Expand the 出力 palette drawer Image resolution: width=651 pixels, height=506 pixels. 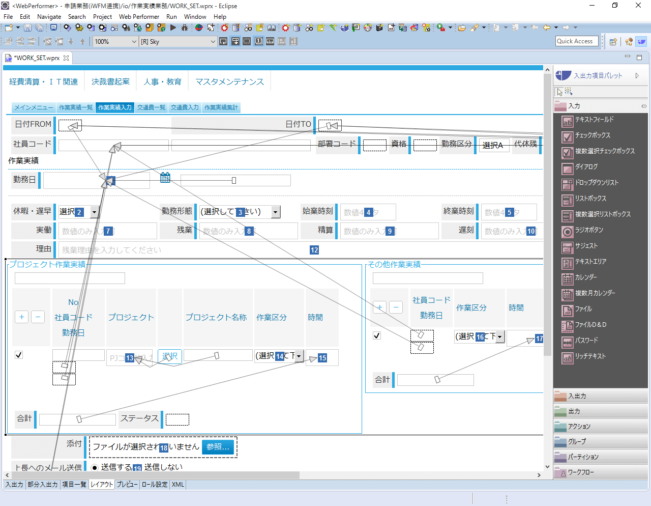point(601,411)
